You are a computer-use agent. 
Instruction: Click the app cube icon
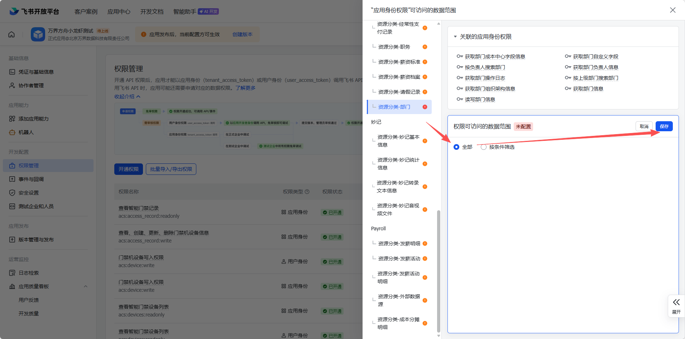[x=38, y=35]
